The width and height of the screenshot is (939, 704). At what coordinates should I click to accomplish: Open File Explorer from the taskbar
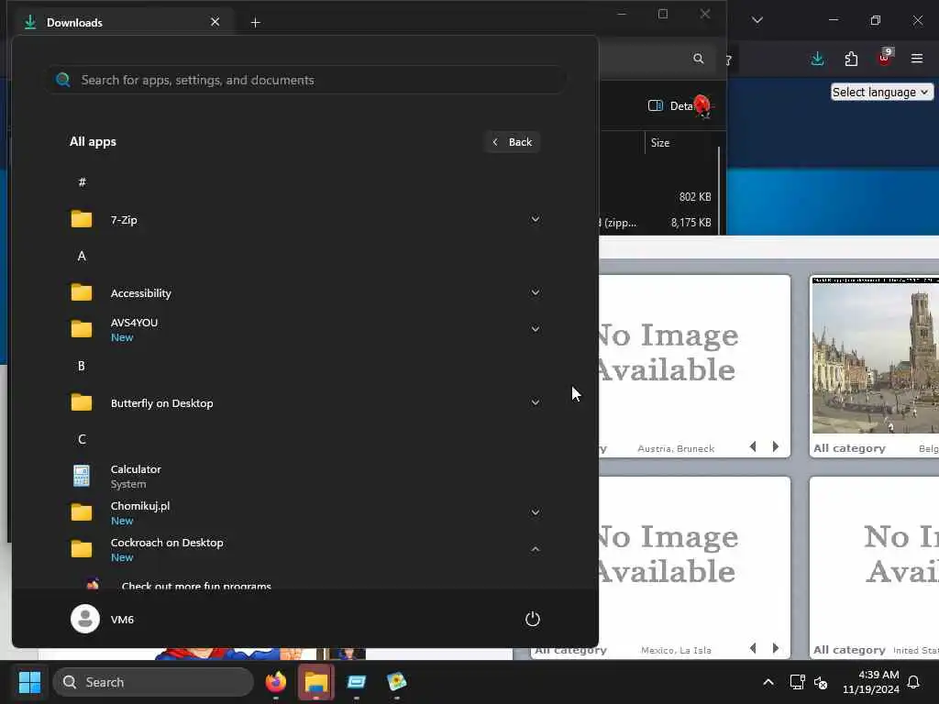[315, 682]
